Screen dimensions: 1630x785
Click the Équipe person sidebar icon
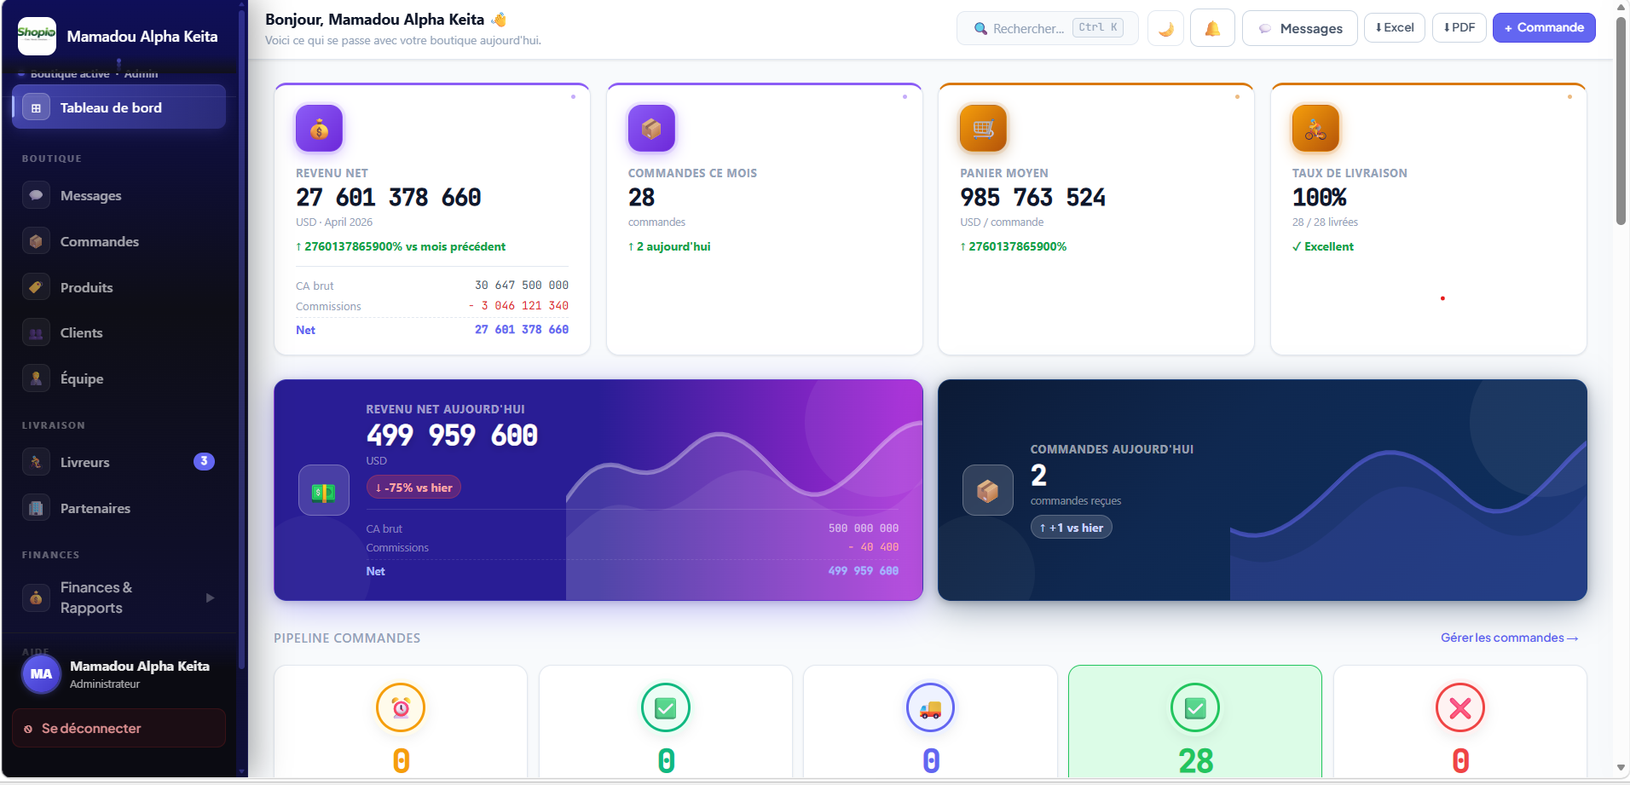coord(36,378)
